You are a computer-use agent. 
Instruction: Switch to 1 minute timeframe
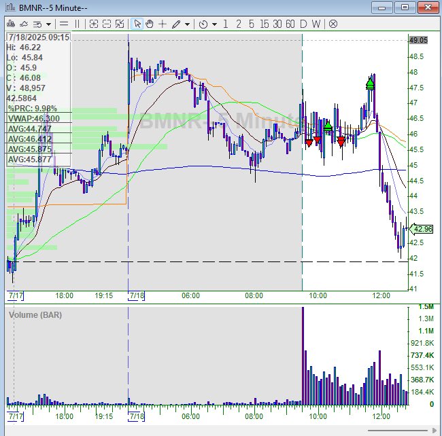pyautogui.click(x=225, y=24)
